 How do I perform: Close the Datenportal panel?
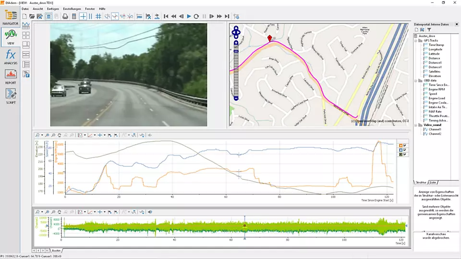coord(457,24)
